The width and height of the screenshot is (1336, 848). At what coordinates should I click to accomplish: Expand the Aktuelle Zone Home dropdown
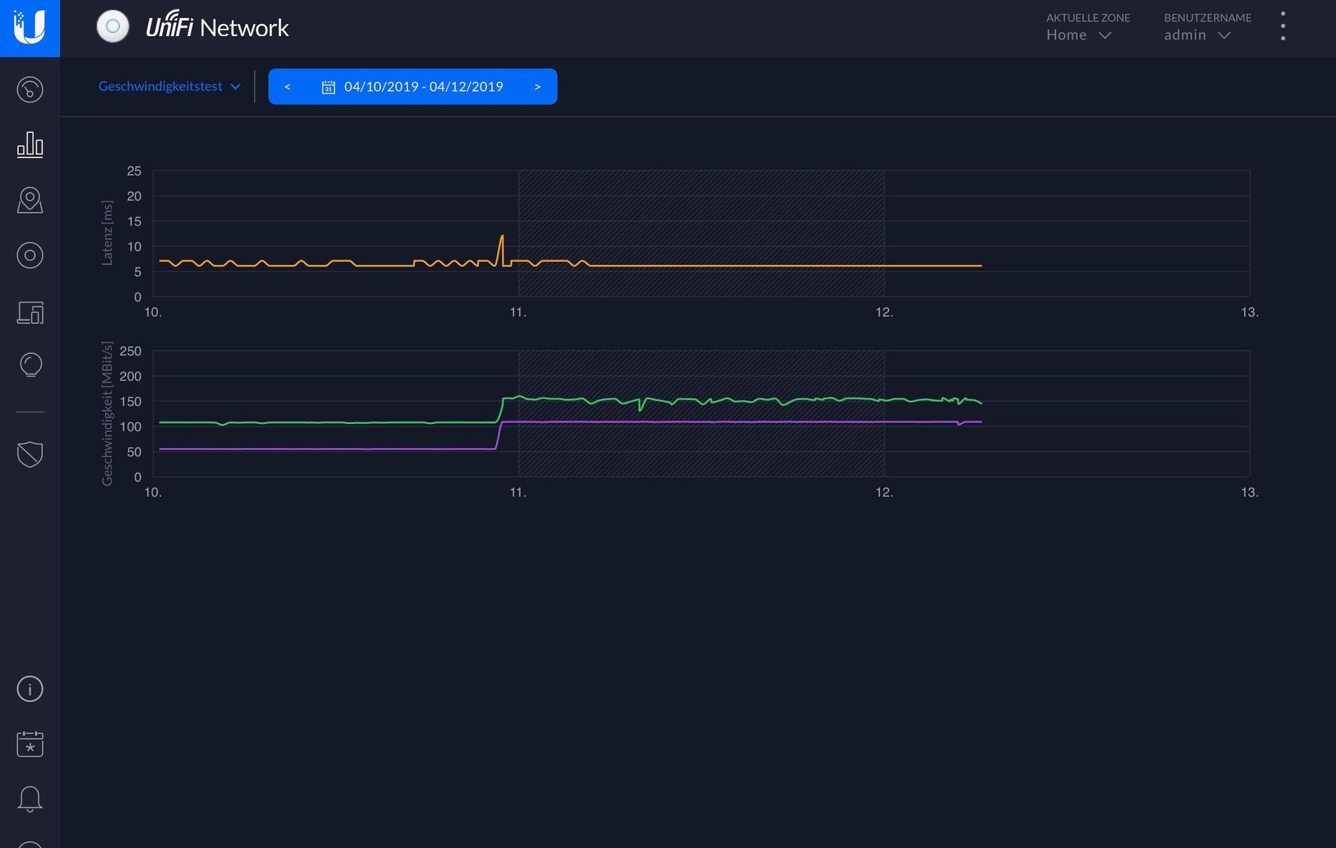pos(1078,35)
